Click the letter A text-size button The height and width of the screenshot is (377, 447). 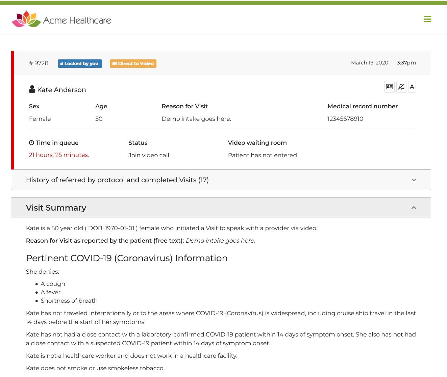click(x=412, y=87)
